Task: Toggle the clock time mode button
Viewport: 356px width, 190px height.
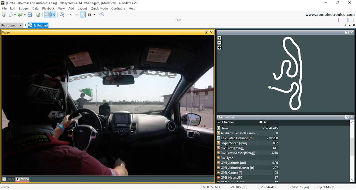Action: pyautogui.click(x=47, y=15)
